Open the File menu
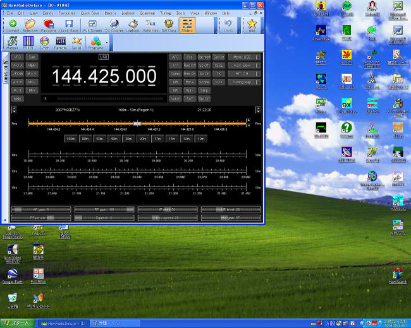The image size is (411, 328). pyautogui.click(x=10, y=13)
